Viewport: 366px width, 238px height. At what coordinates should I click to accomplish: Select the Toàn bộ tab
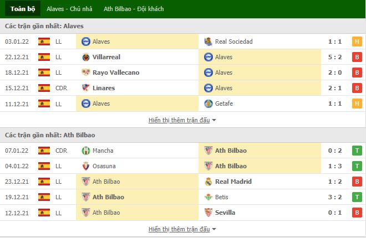(x=23, y=9)
